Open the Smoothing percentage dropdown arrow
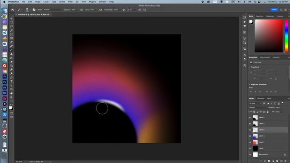Image resolution: width=290 pixels, height=163 pixels. 120,10
